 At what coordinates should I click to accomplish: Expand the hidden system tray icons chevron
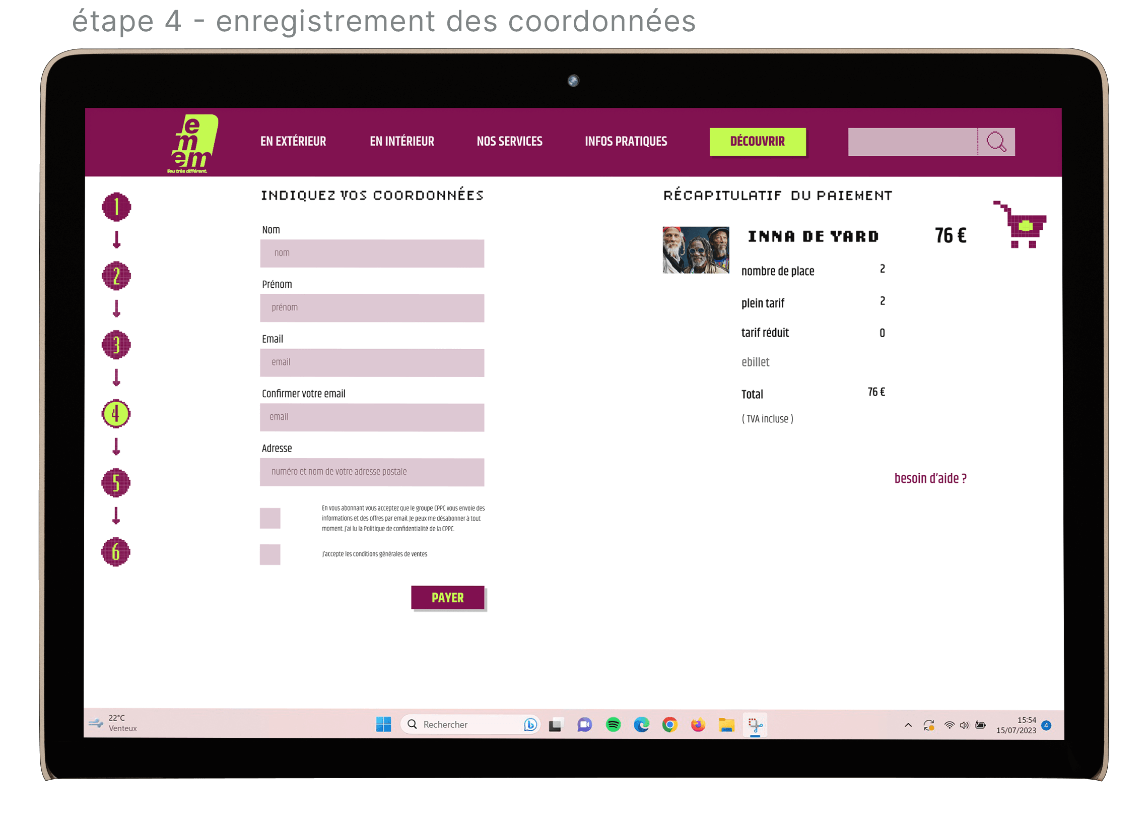tap(908, 725)
